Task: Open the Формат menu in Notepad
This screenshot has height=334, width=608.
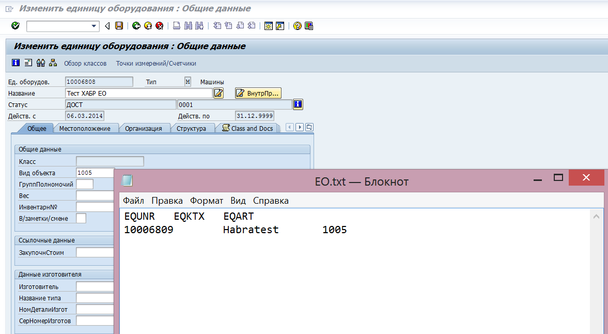Action: pyautogui.click(x=207, y=201)
